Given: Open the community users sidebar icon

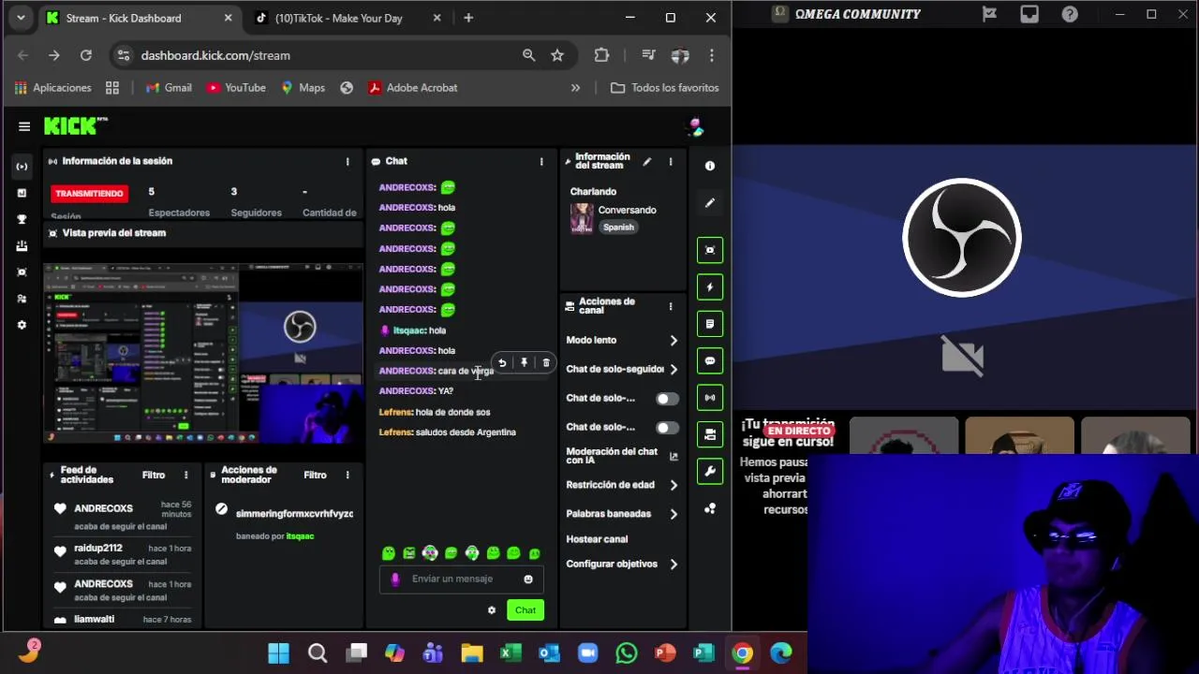Looking at the screenshot, I should pos(22,299).
